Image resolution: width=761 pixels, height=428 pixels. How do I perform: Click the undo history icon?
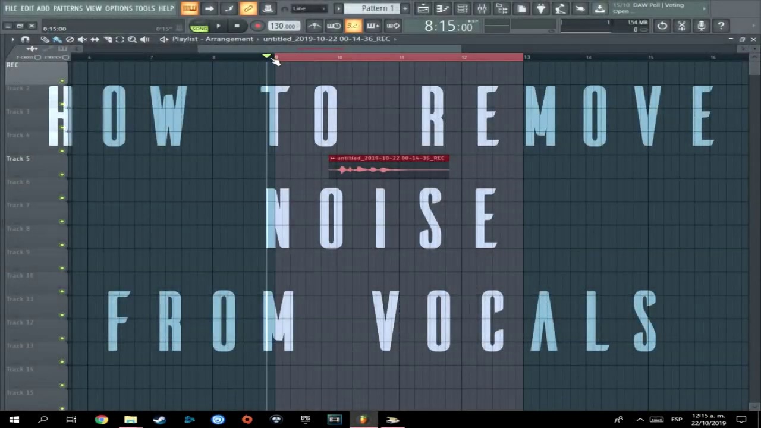[x=662, y=26]
